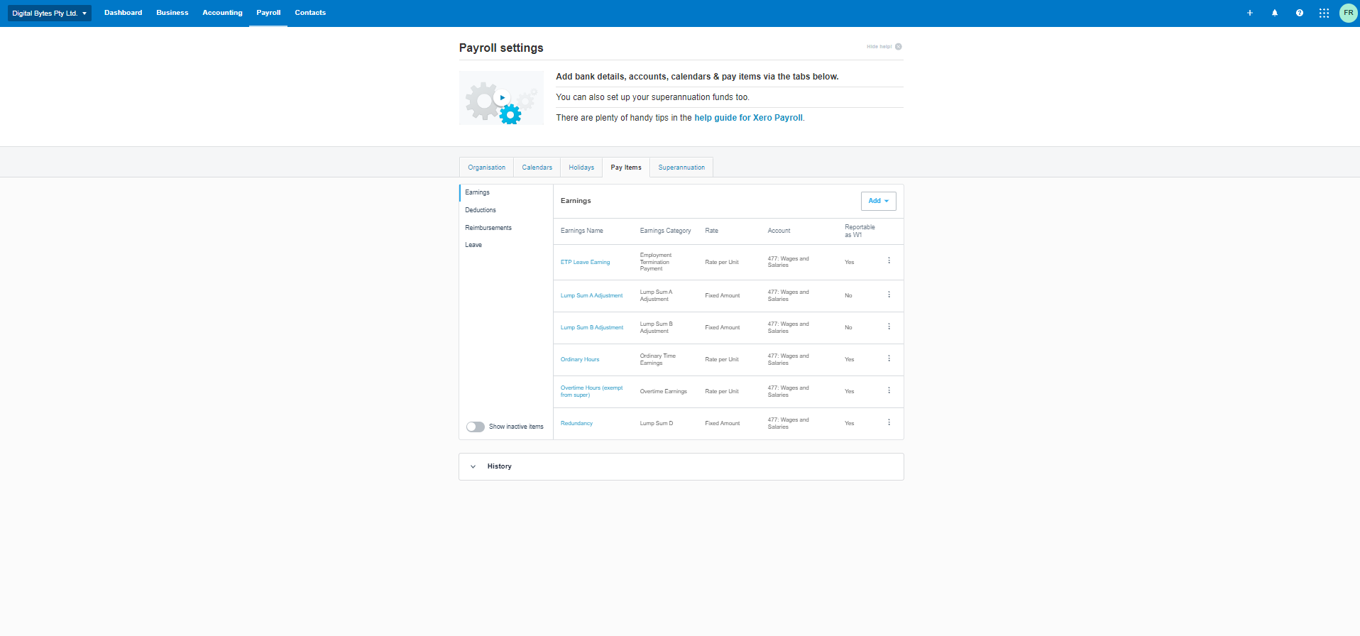Viewport: 1360px width, 636px height.
Task: Open the notifications bell
Action: pos(1275,13)
